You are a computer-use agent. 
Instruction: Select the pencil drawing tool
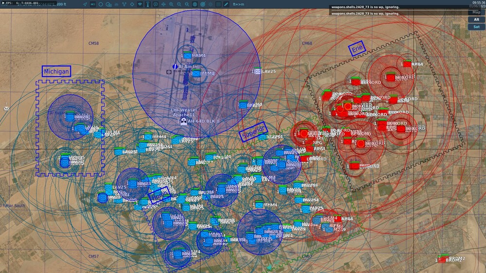[x=226, y=4]
